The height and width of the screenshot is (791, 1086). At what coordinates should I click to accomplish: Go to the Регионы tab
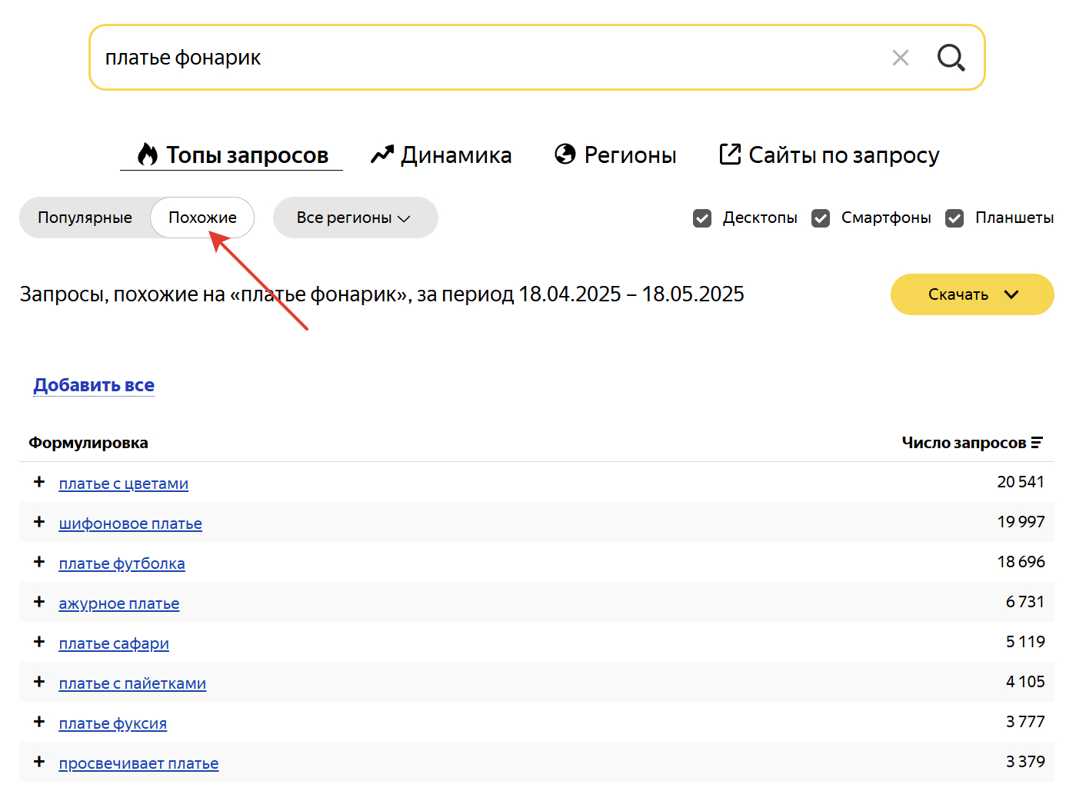pos(616,155)
